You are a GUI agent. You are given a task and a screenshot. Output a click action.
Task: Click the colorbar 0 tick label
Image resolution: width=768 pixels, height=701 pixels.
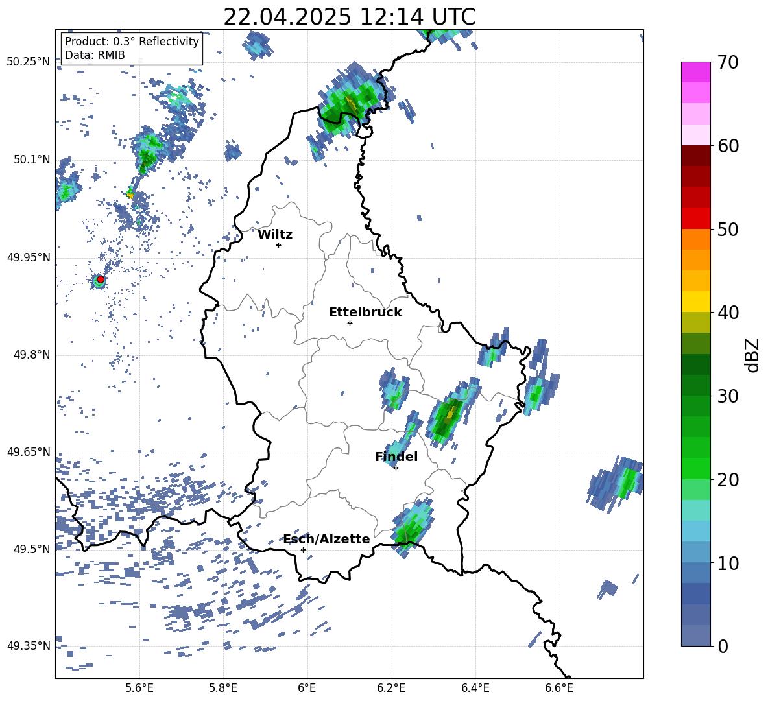(723, 646)
